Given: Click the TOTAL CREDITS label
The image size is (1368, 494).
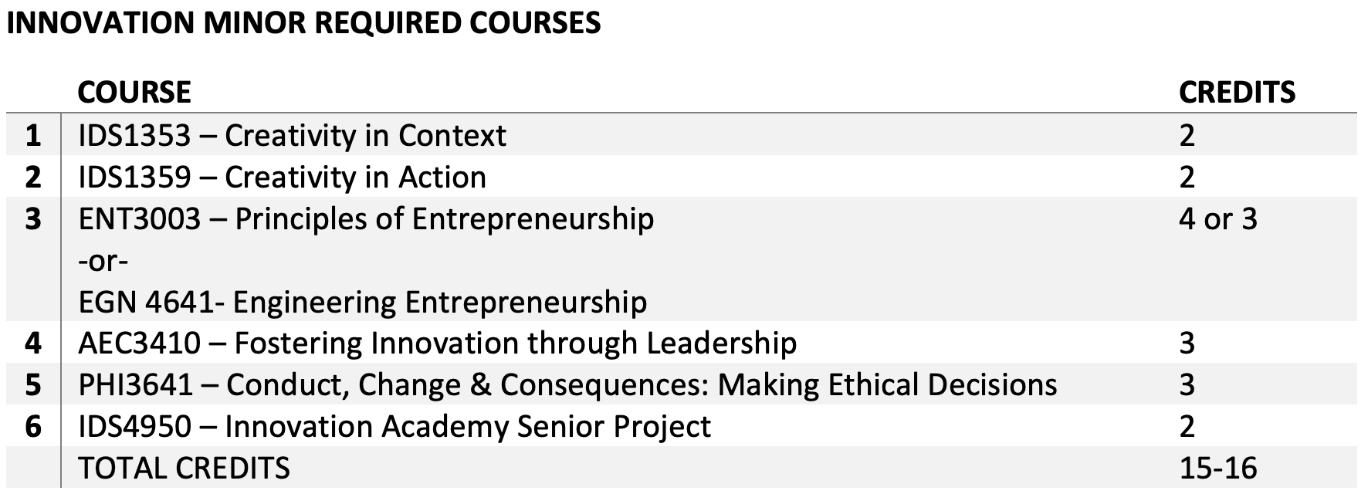Looking at the screenshot, I should coord(184,469).
